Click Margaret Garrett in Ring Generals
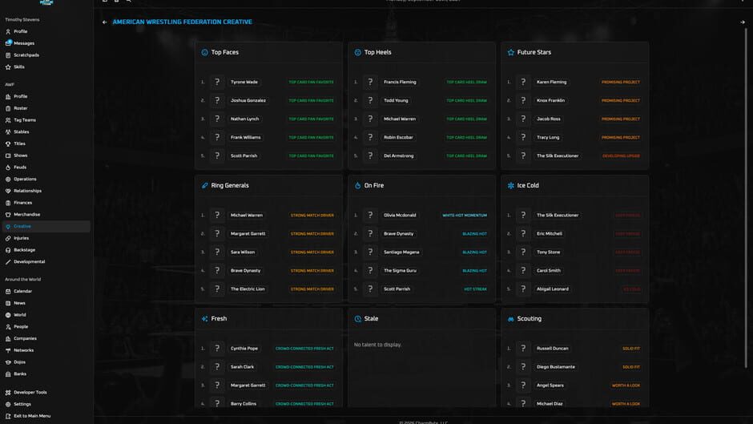 [248, 233]
